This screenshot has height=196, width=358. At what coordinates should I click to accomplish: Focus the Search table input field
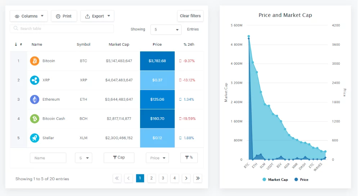[62, 28]
